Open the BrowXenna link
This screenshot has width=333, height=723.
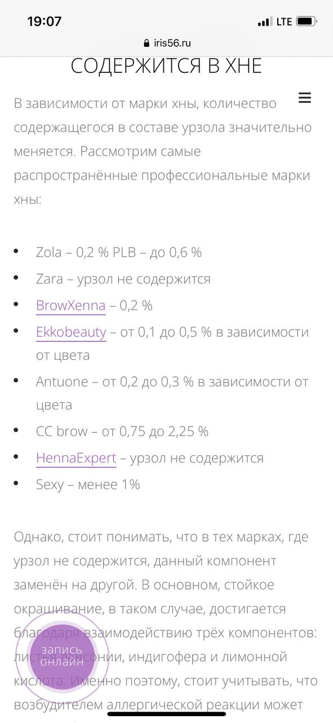point(70,306)
